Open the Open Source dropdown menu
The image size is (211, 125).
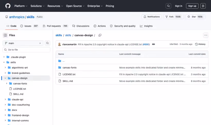pos(75,6)
